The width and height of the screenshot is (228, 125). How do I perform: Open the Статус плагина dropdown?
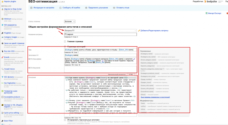tap(70, 21)
